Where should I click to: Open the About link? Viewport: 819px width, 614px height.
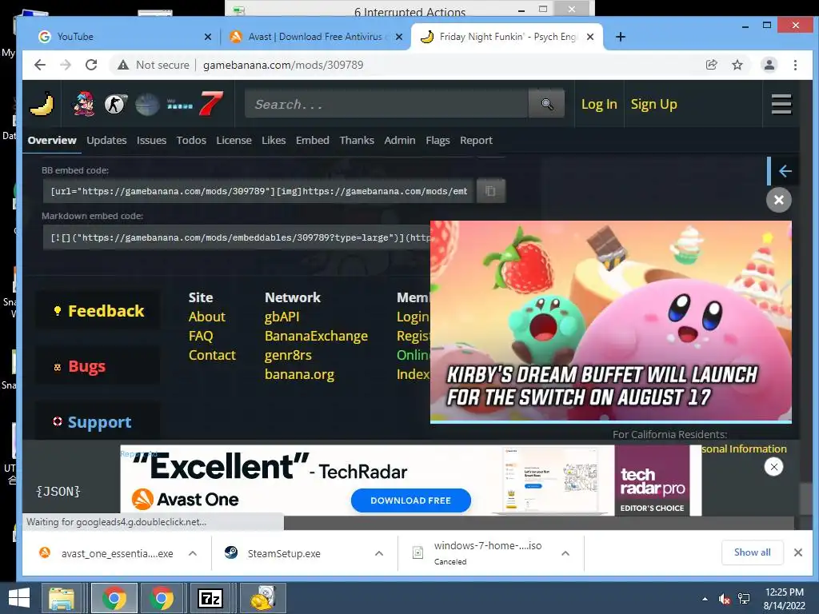[207, 317]
